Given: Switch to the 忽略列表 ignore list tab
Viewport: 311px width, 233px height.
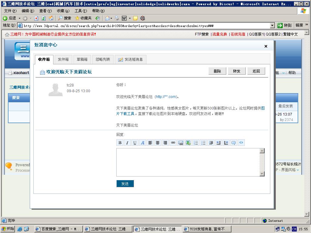Looking at the screenshot, I should [x=103, y=59].
